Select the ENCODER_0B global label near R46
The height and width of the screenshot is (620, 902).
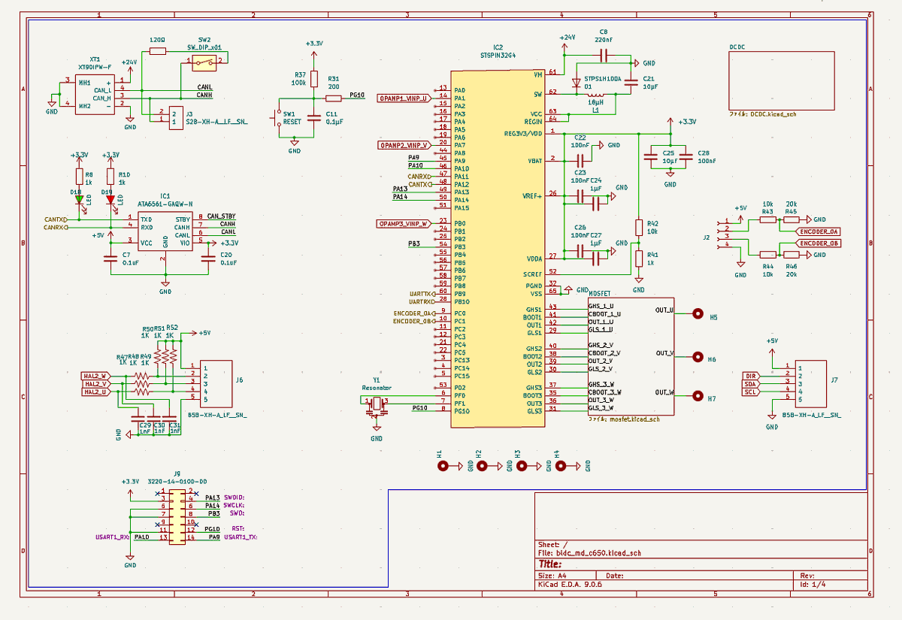[x=819, y=243]
